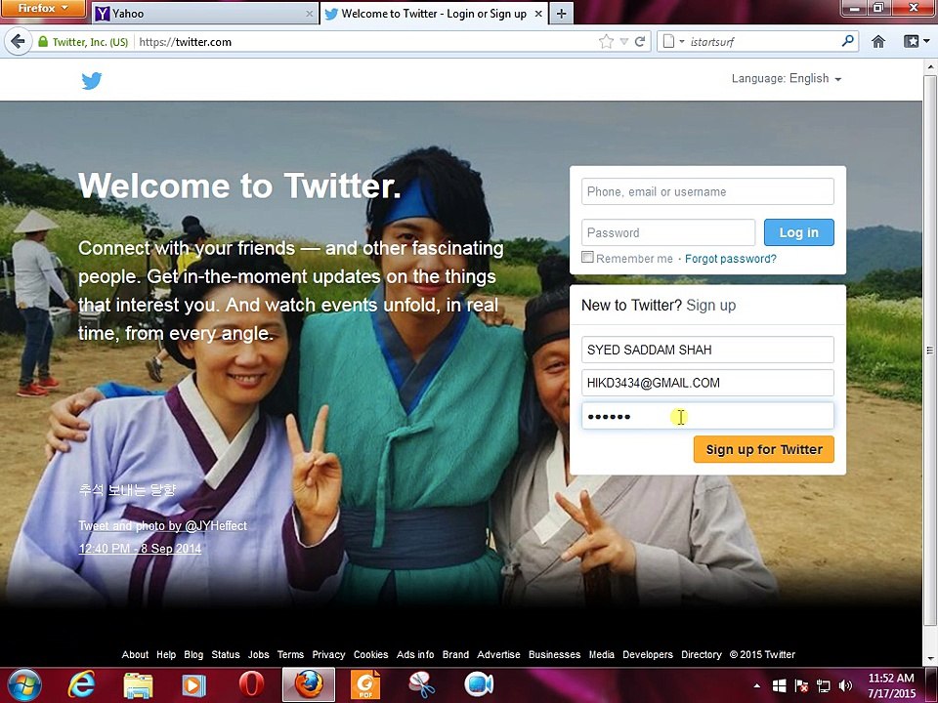Bookmark this page with the star icon
This screenshot has width=938, height=703.
pyautogui.click(x=606, y=42)
